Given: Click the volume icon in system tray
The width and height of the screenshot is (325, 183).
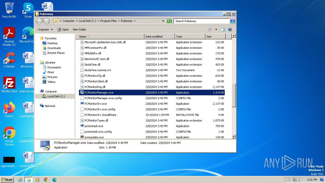Looking at the screenshot, I should click(x=289, y=180).
